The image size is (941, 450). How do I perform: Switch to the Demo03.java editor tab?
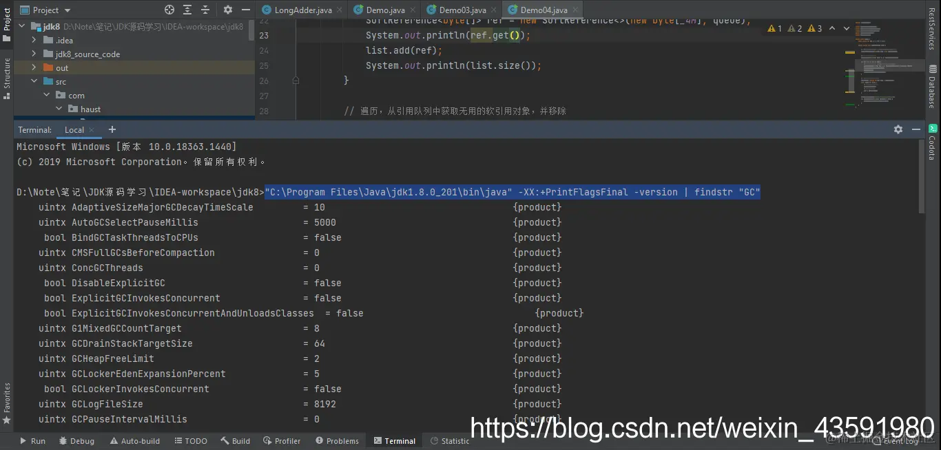pyautogui.click(x=462, y=10)
